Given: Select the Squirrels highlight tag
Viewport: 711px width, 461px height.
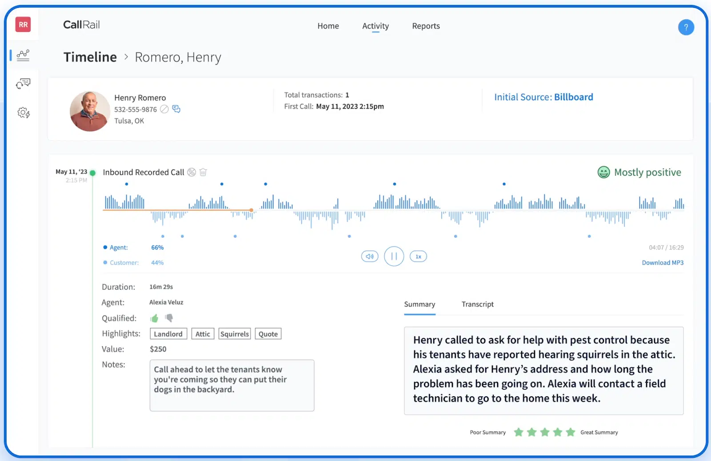Looking at the screenshot, I should coord(234,334).
